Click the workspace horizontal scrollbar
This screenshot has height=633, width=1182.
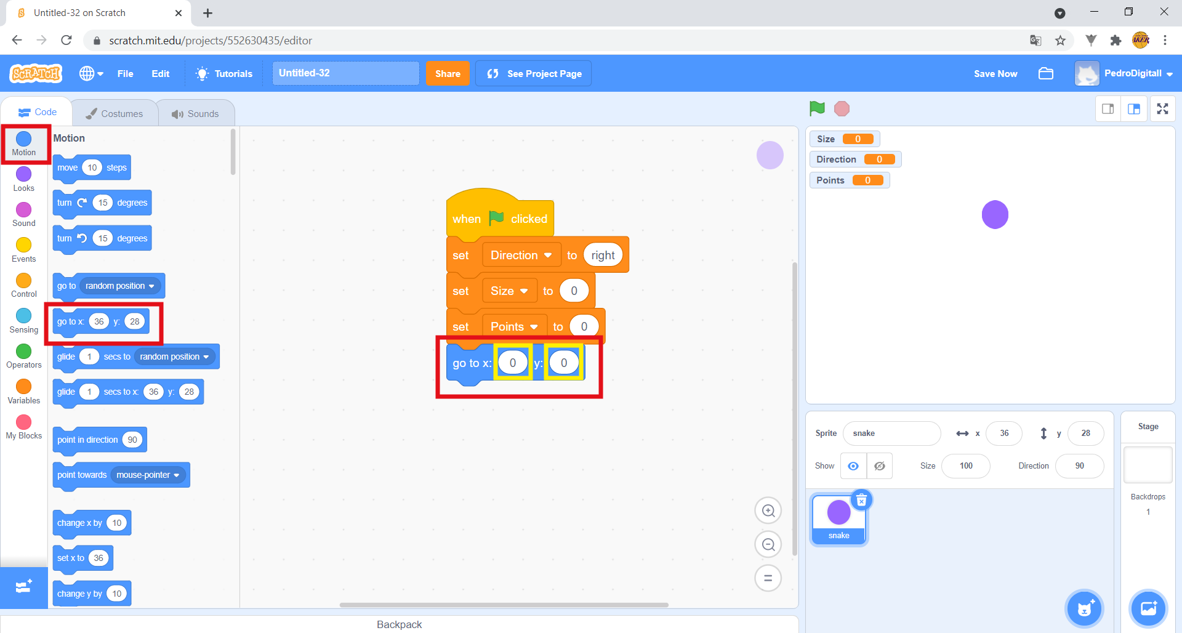coord(504,605)
